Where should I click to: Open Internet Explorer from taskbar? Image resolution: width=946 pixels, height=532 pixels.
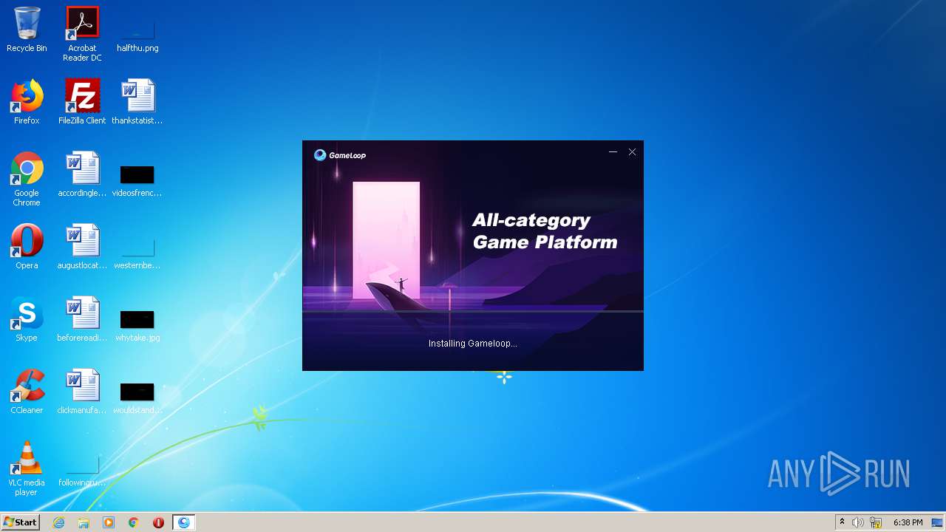(x=58, y=522)
